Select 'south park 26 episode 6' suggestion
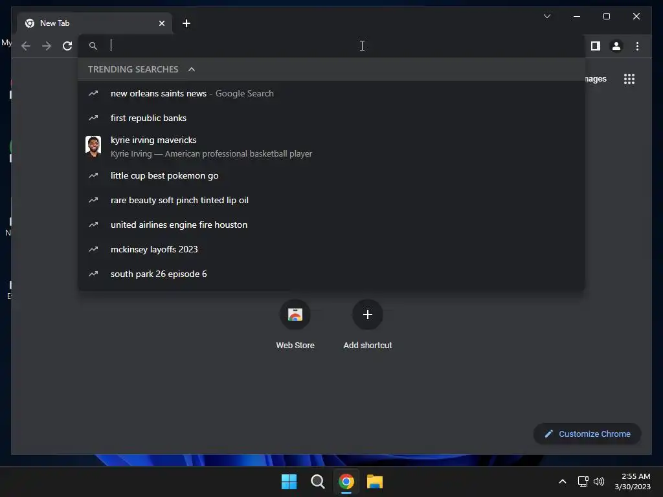The image size is (663, 497). click(x=331, y=274)
